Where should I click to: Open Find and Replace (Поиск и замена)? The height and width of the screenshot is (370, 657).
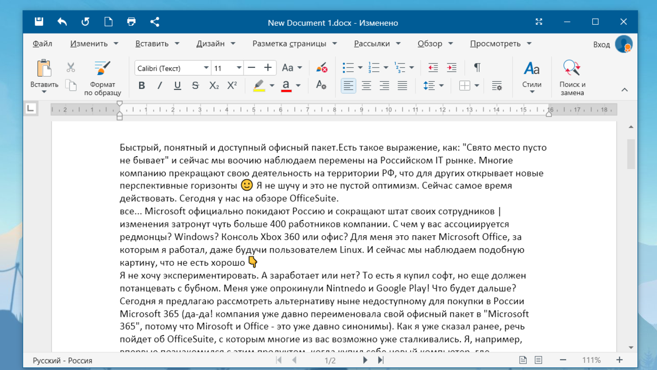[572, 78]
